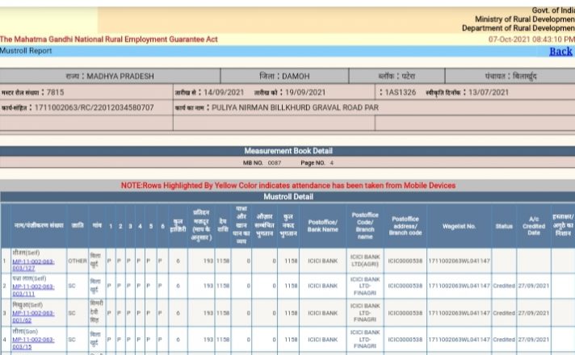This screenshot has width=575, height=355.
Task: Click the Status column header
Action: (504, 226)
